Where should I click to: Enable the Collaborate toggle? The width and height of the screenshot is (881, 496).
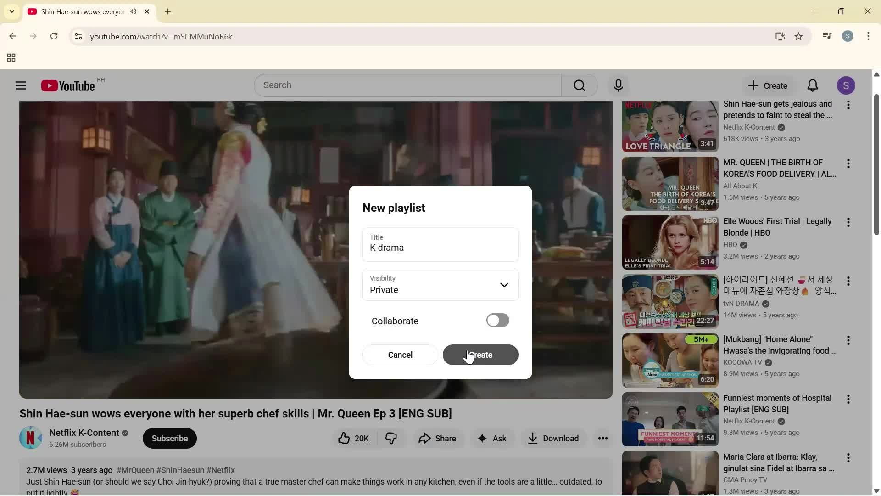tap(497, 320)
